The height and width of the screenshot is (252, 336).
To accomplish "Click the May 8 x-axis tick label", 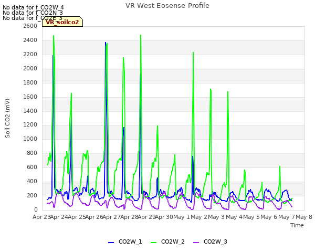I will 304,217.
